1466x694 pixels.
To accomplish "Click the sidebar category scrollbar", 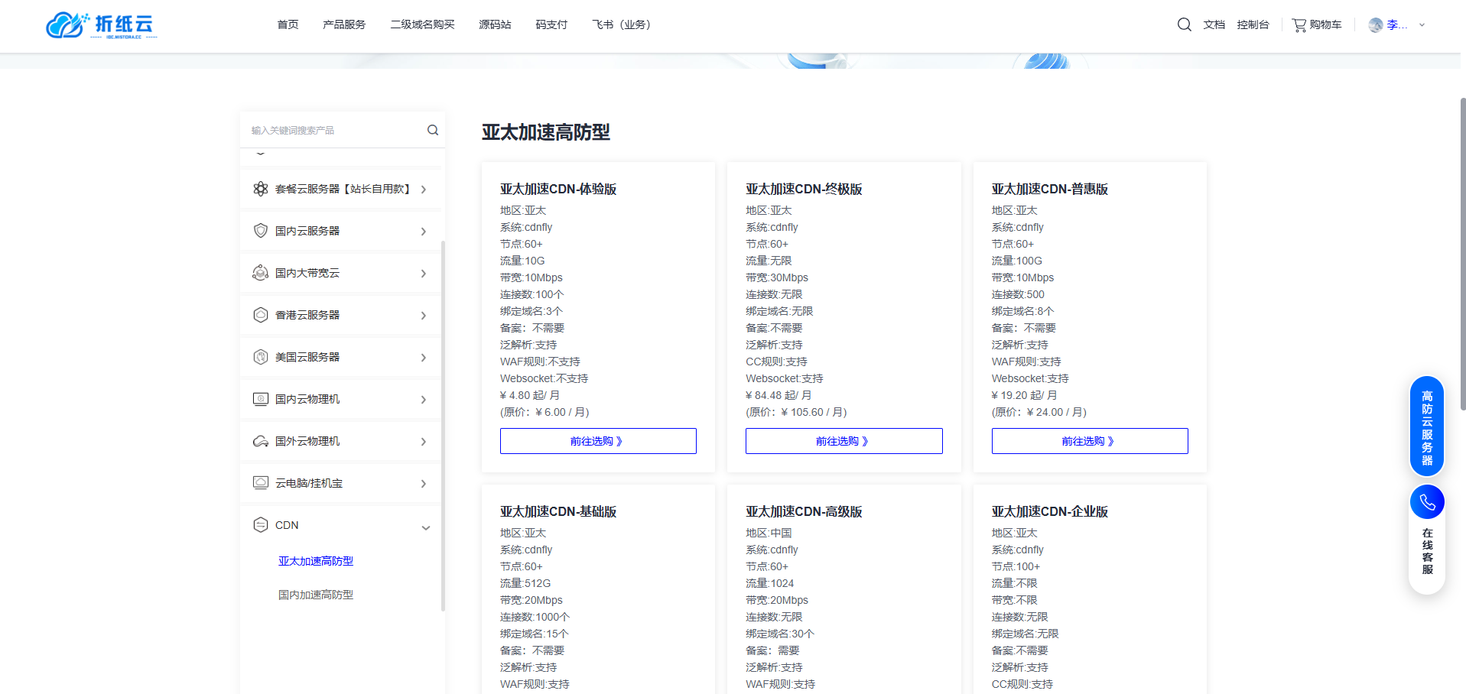I will (x=443, y=426).
